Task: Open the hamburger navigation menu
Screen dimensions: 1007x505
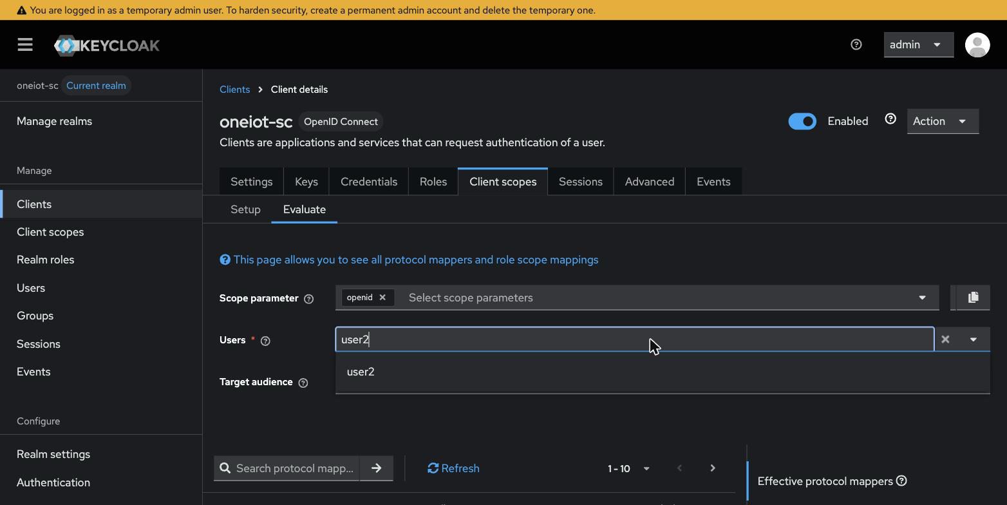Action: coord(25,44)
